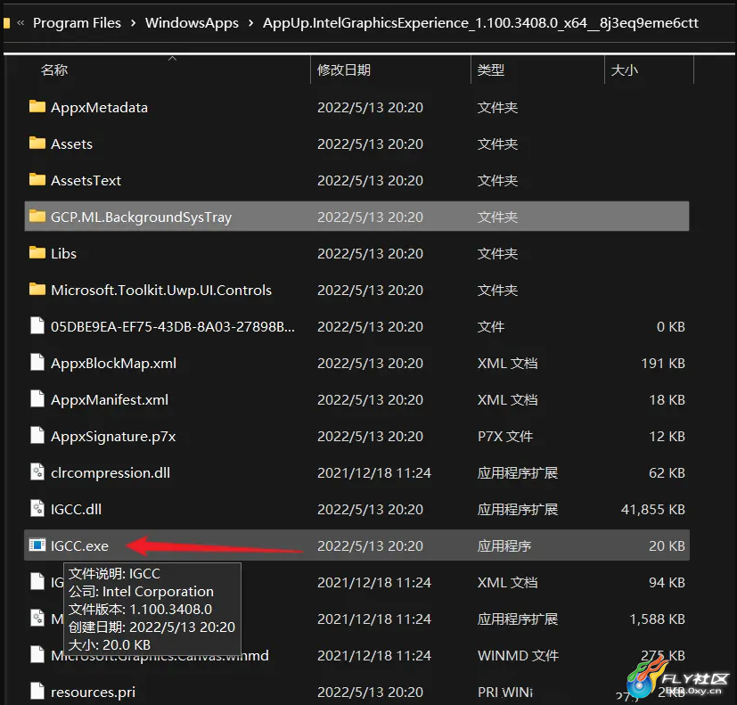Sort by 名称 column header
This screenshot has width=737, height=705.
click(54, 70)
